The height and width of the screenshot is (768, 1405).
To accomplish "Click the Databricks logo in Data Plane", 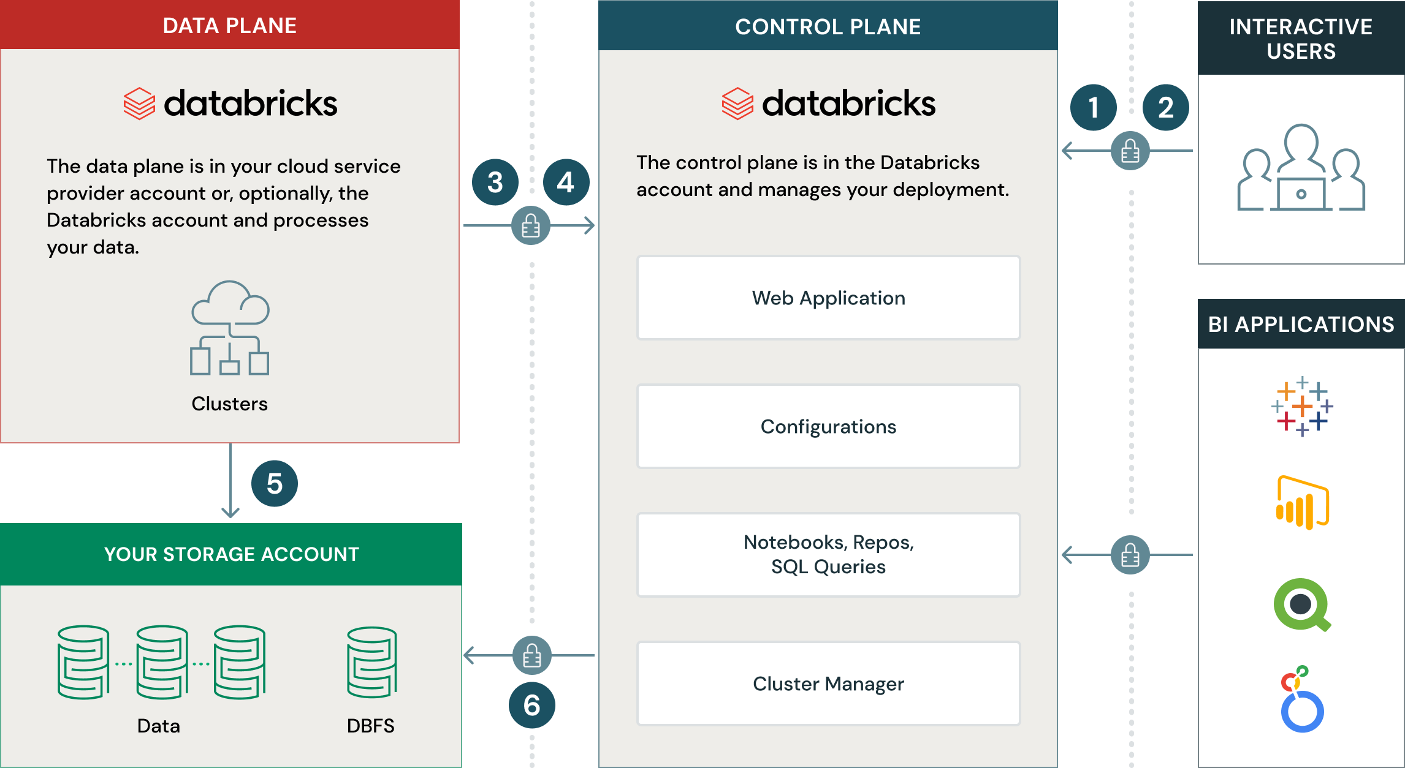I will [x=230, y=103].
